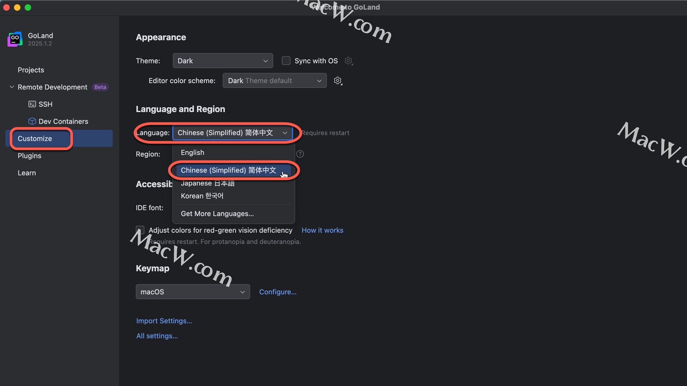This screenshot has width=687, height=386.
Task: Click the IDE font label
Action: pyautogui.click(x=150, y=208)
